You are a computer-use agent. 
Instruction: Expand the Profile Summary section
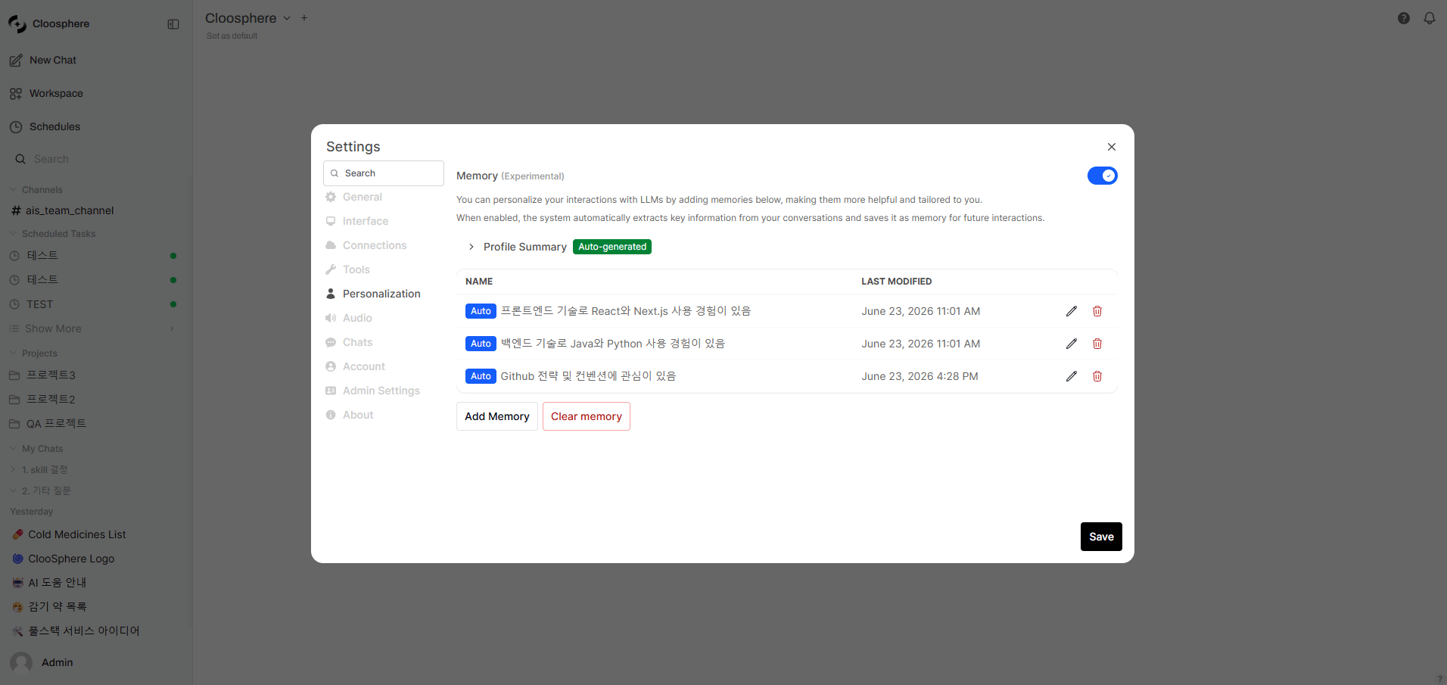(x=471, y=247)
